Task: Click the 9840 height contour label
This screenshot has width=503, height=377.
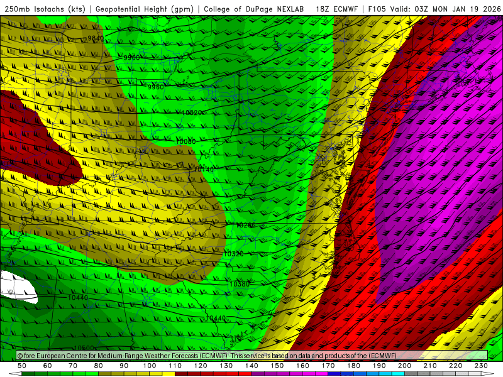Action: coord(96,38)
